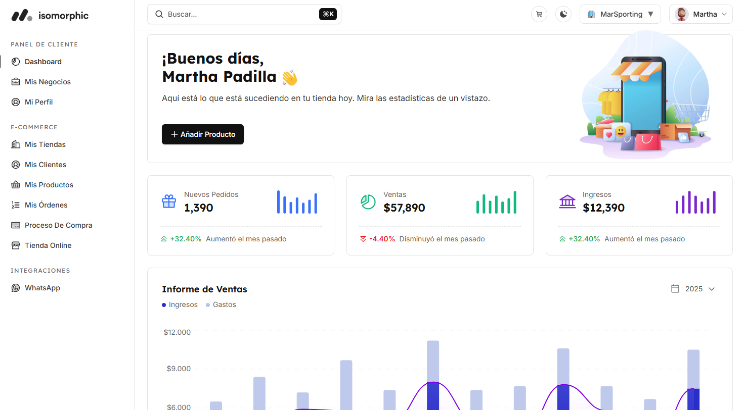The height and width of the screenshot is (410, 744).
Task: Click the store illustration image
Action: [x=646, y=96]
